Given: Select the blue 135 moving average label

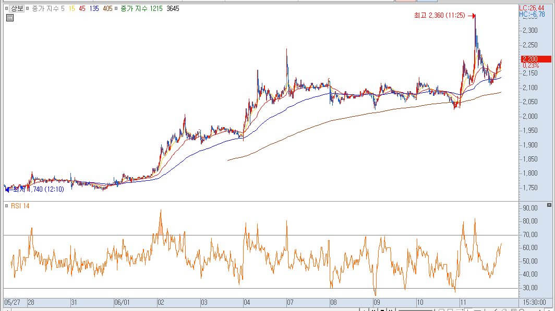Looking at the screenshot, I should [x=94, y=8].
